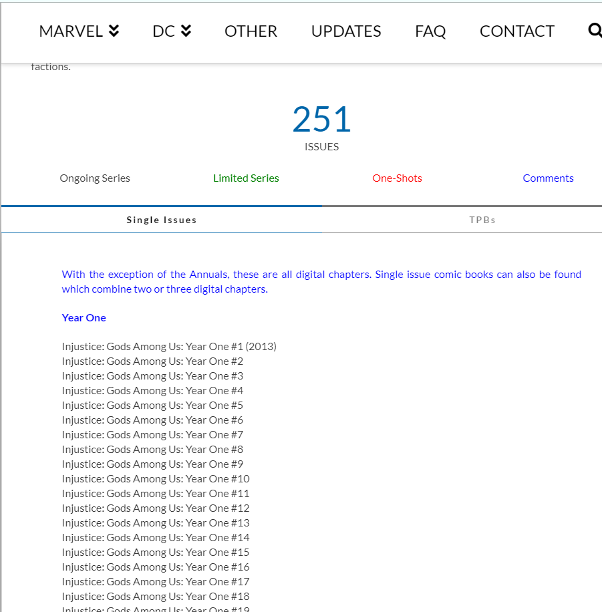Click the Year One #15 entry
The height and width of the screenshot is (612, 602).
coord(156,553)
